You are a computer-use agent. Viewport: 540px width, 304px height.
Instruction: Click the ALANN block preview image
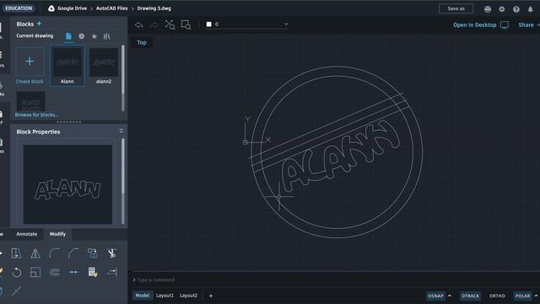click(x=67, y=184)
